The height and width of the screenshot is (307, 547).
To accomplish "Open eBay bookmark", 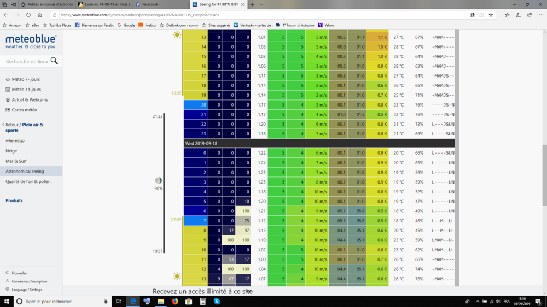I will point(32,25).
